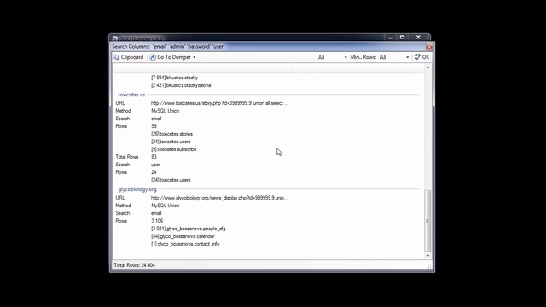Click the Go To Dumper arrow icon
This screenshot has height=307, width=546.
(x=153, y=57)
